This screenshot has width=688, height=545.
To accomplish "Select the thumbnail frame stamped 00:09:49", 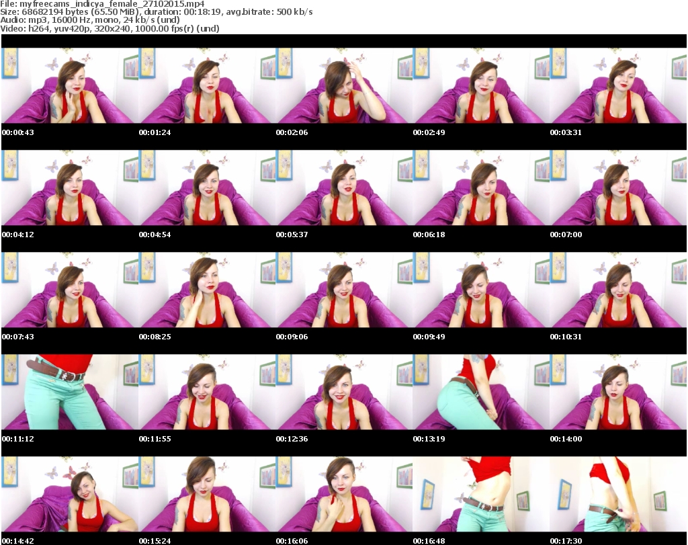I will point(481,290).
